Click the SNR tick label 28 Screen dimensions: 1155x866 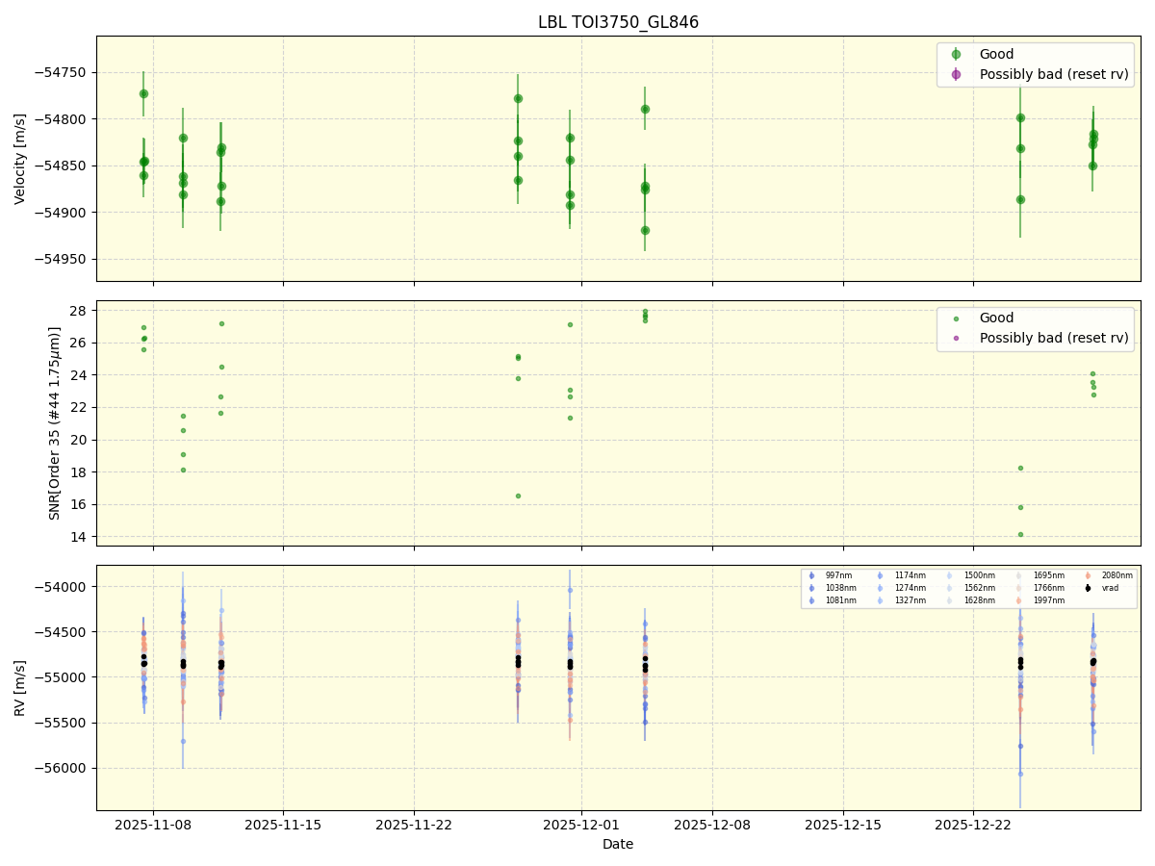[78, 310]
